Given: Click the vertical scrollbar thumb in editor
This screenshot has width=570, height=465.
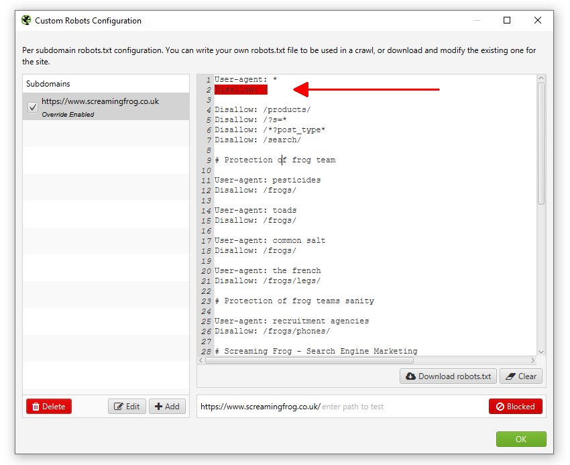Looking at the screenshot, I should tap(541, 144).
